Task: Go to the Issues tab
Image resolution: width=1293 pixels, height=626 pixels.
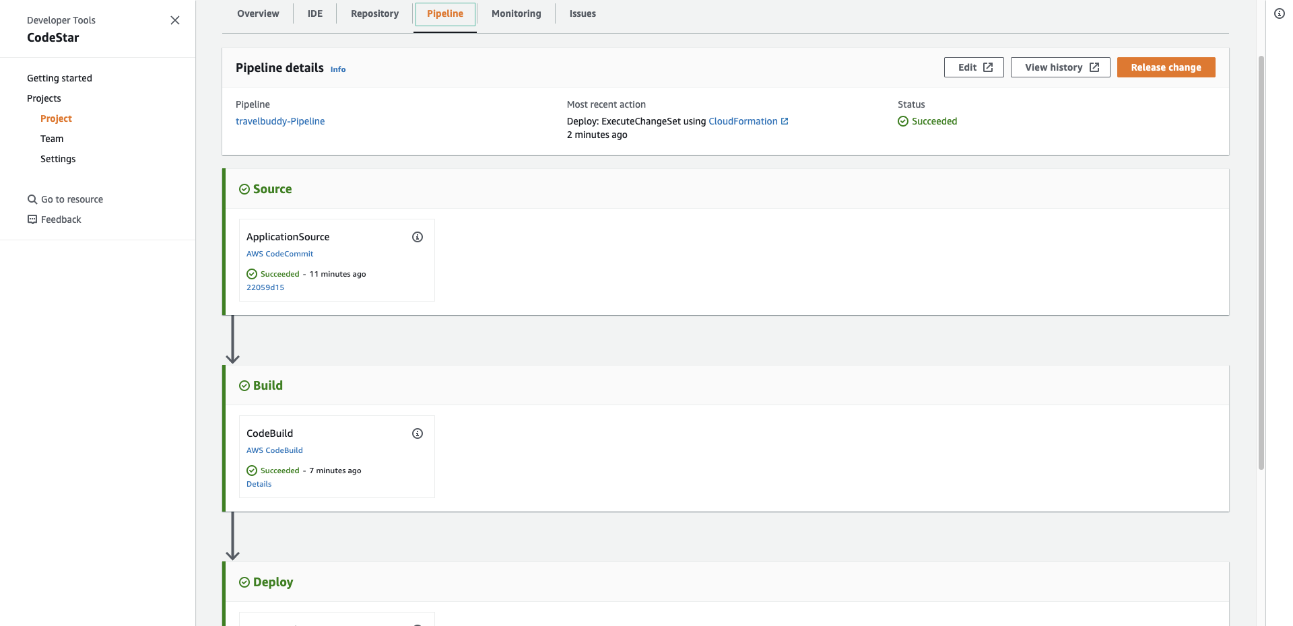Action: [583, 13]
